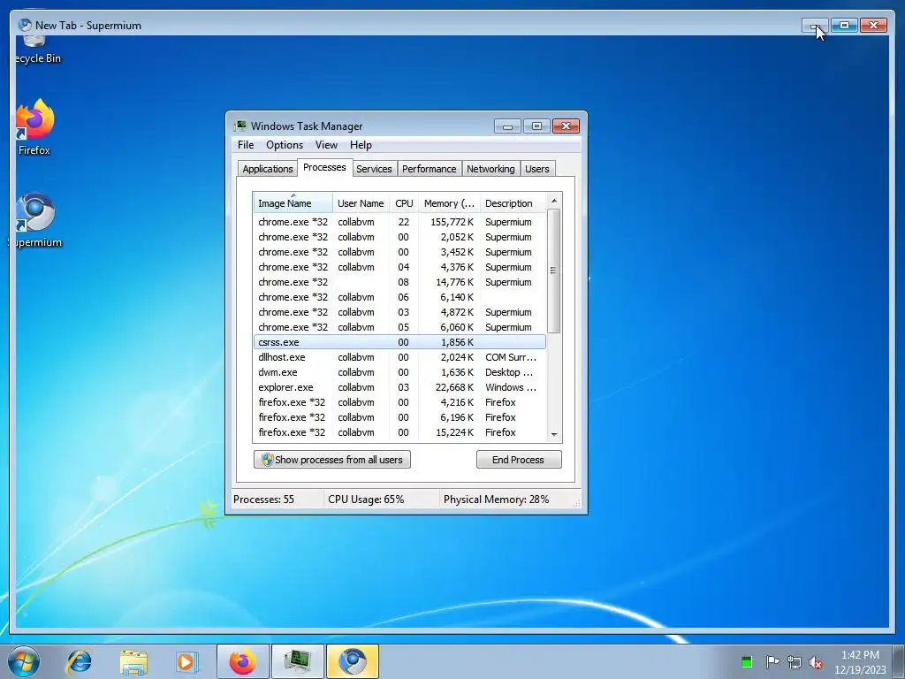
Task: Minimize the Supermium New Tab window
Action: coord(815,26)
